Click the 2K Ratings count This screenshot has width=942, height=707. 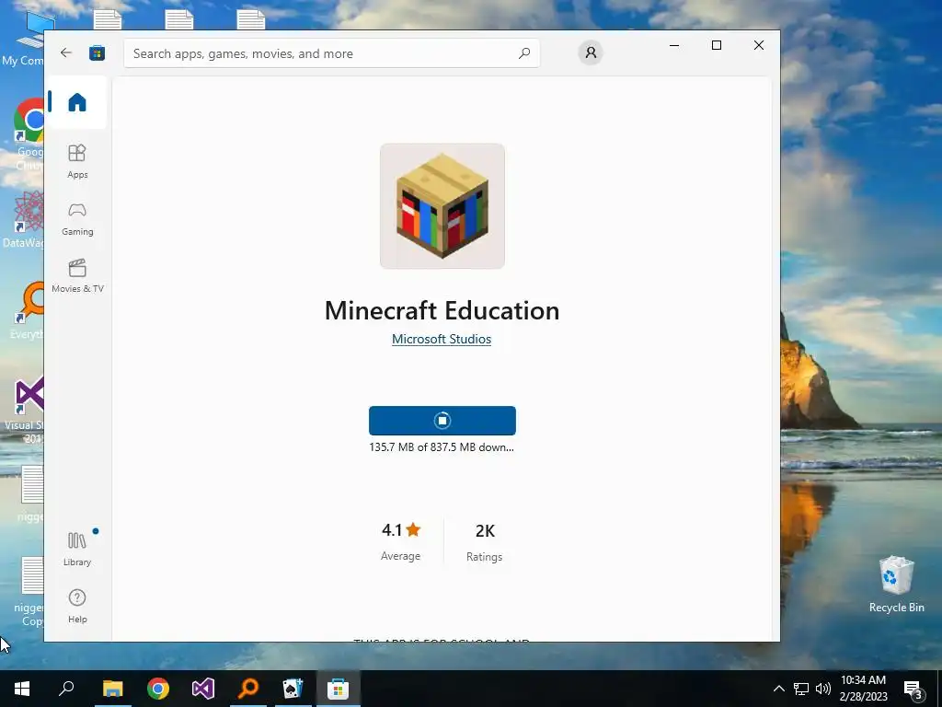pos(485,542)
